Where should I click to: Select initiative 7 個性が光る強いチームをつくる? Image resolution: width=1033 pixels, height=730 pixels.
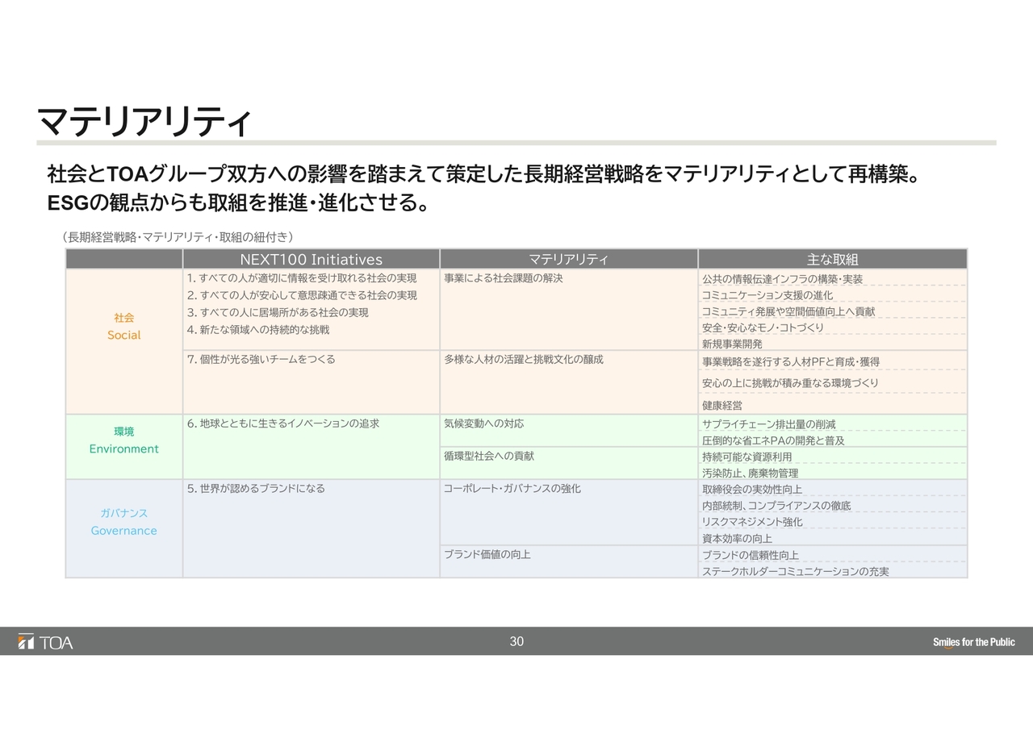(x=261, y=359)
